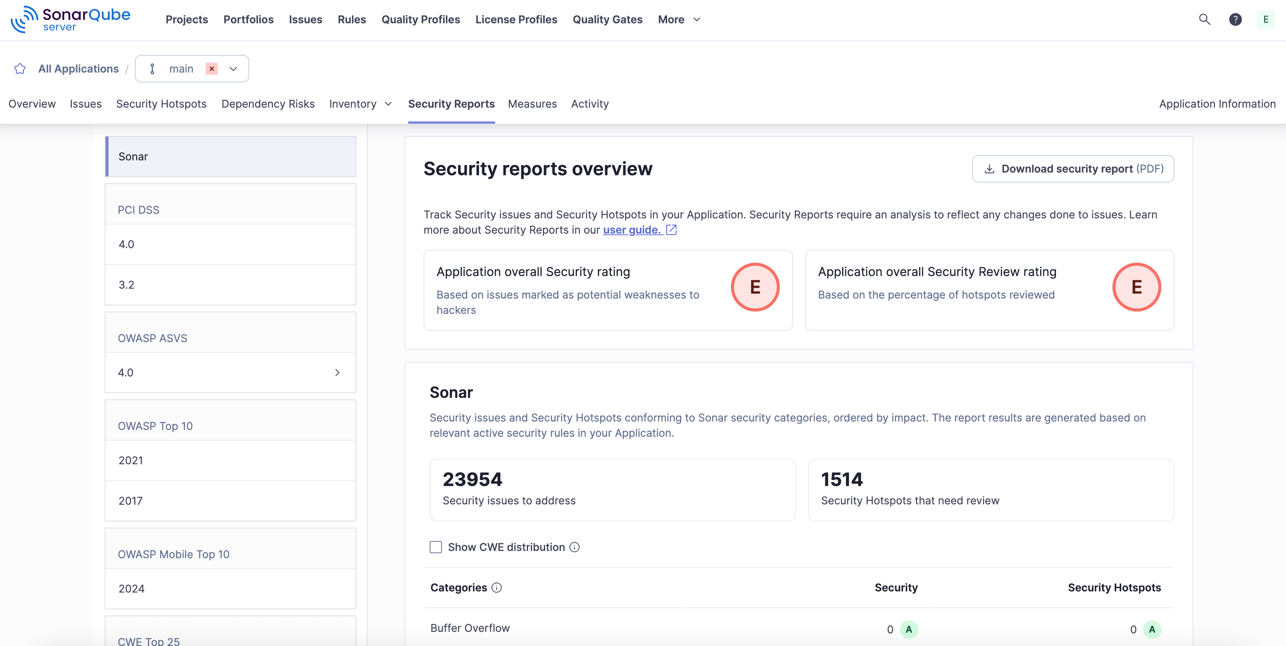Viewport: 1286px width, 646px height.
Task: Open the help question mark icon
Action: pos(1235,19)
